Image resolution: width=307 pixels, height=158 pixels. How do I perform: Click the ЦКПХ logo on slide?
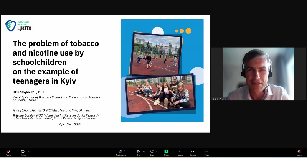pos(18,26)
